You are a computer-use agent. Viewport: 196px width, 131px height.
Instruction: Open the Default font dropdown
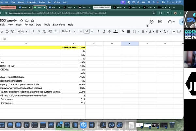[x=69, y=31]
